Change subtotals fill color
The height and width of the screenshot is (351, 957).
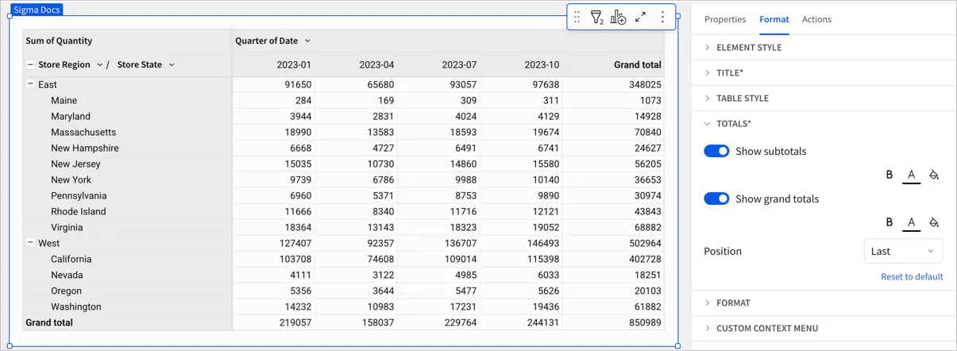[934, 175]
